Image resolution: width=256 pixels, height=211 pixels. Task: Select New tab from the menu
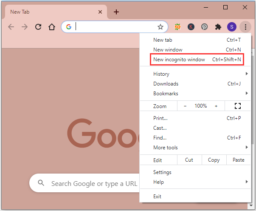tap(195, 40)
